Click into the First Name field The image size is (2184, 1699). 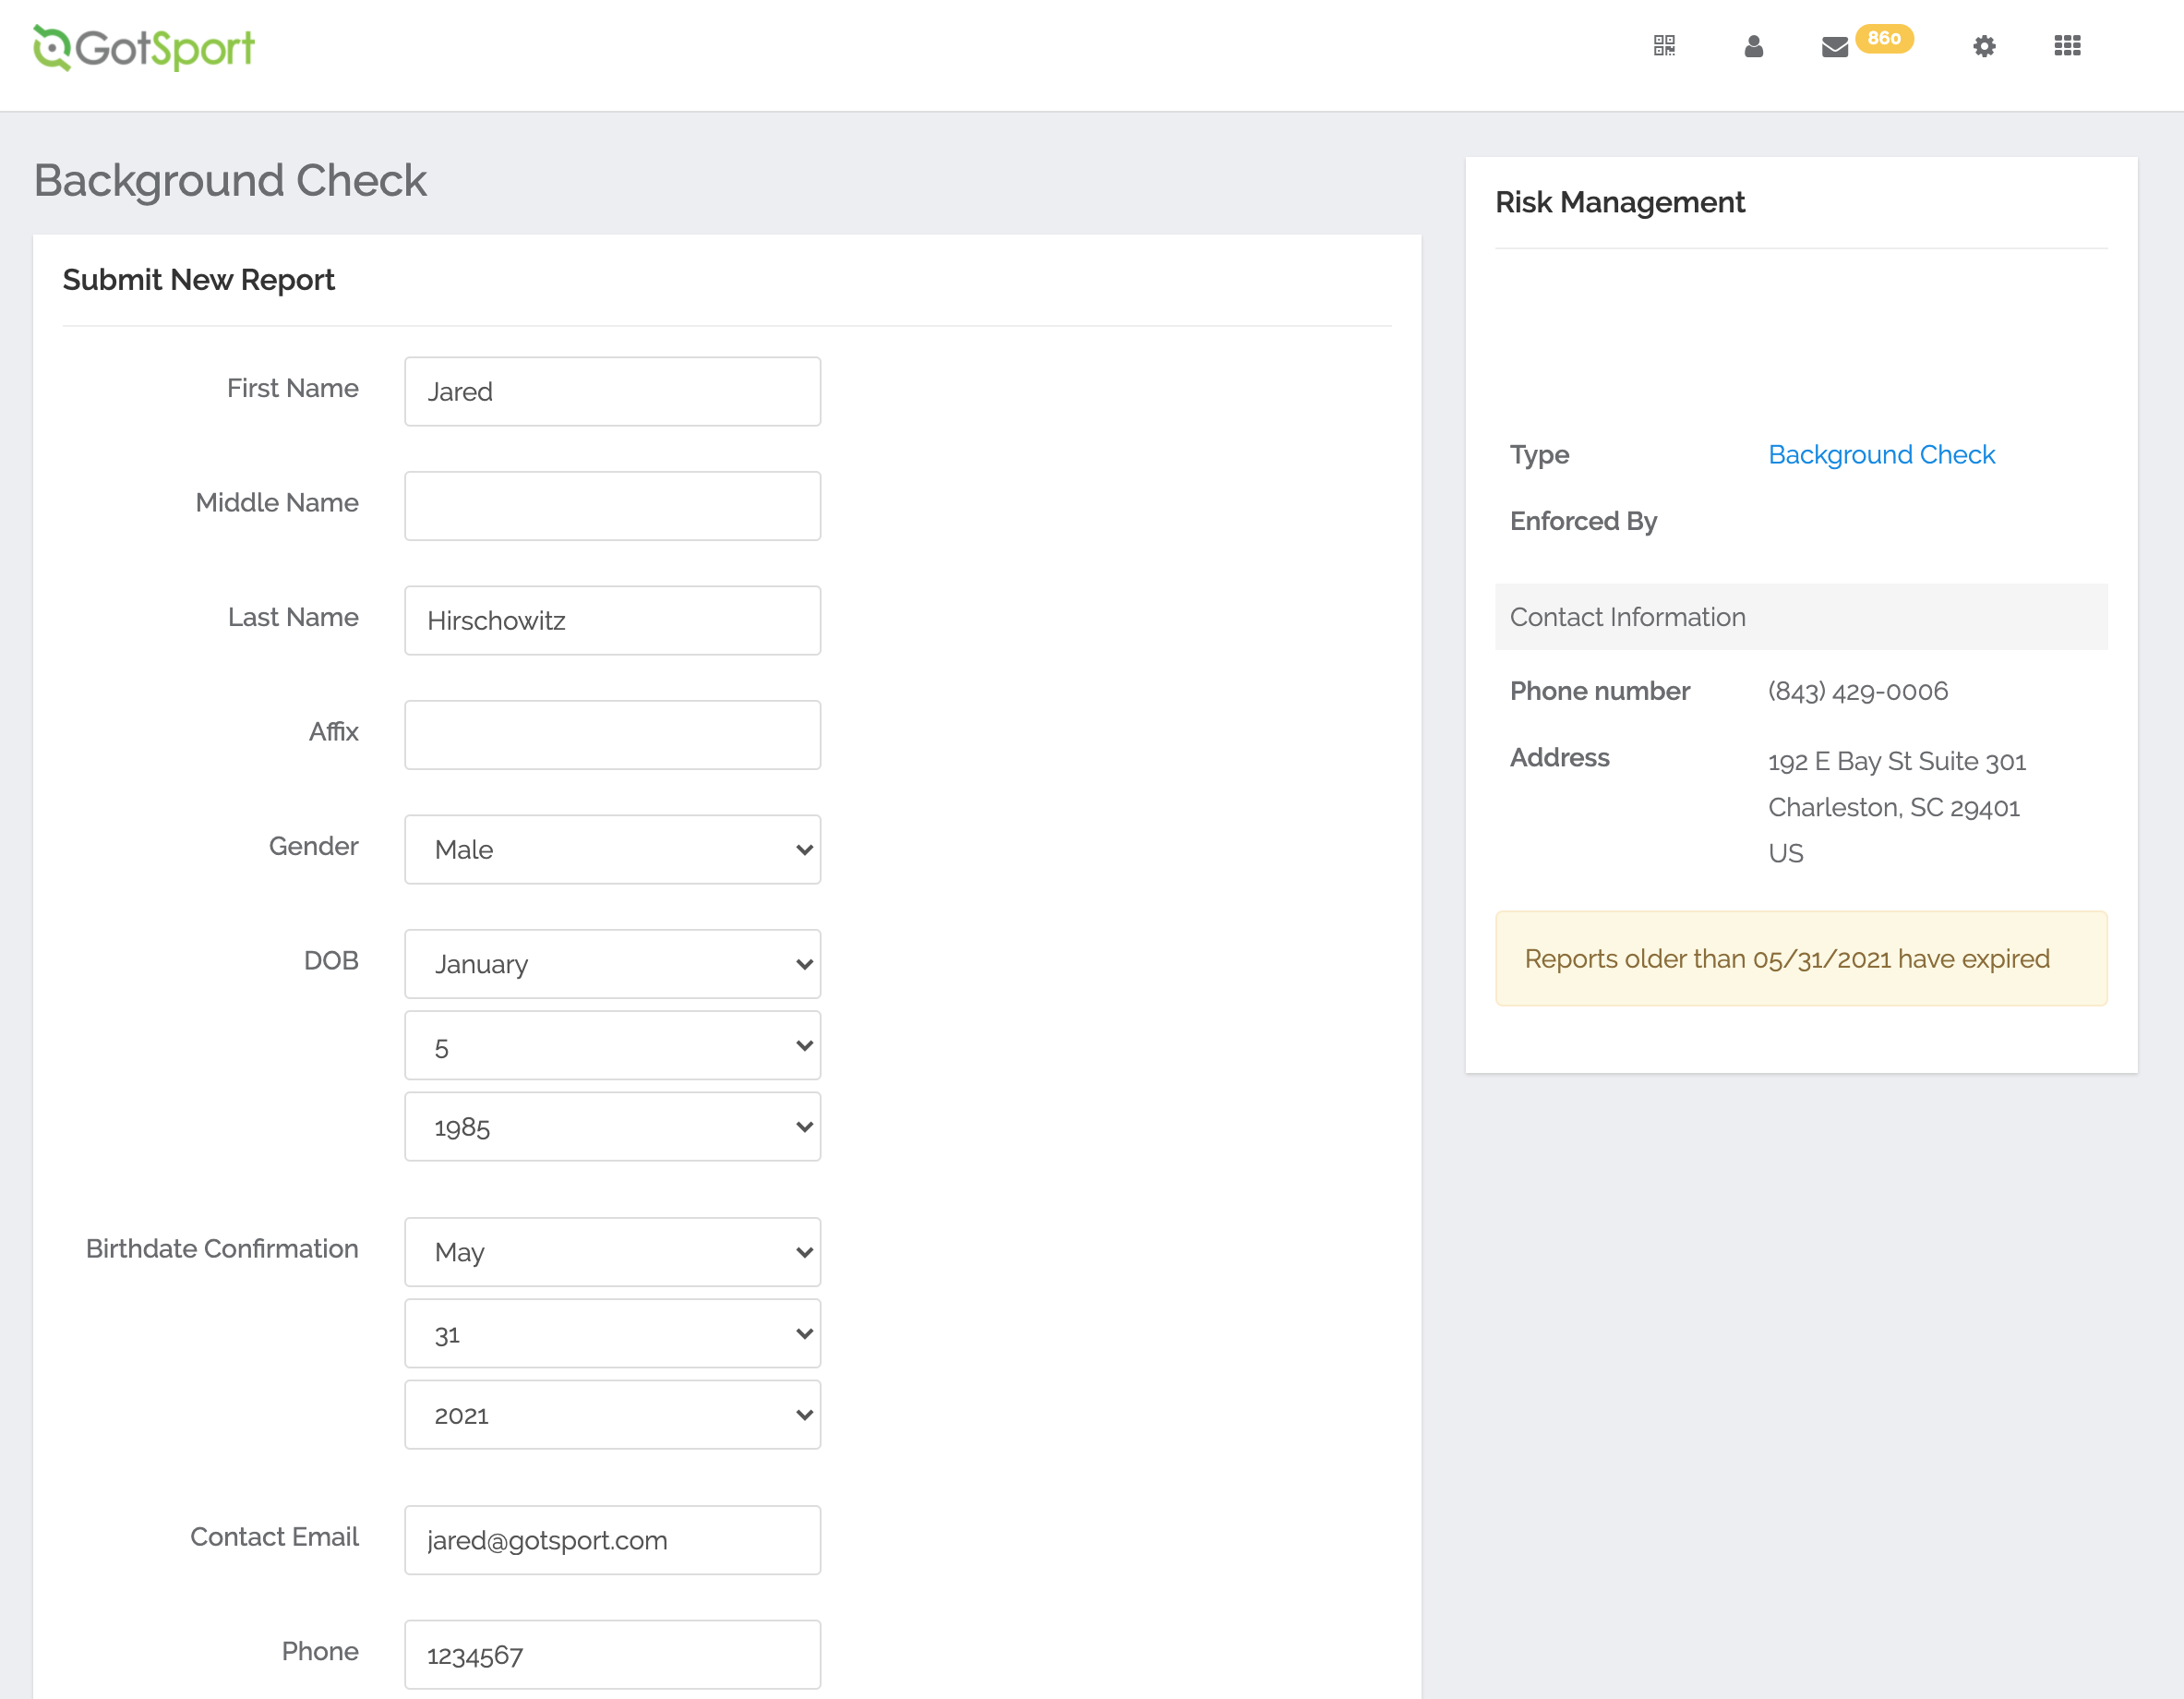pos(612,392)
